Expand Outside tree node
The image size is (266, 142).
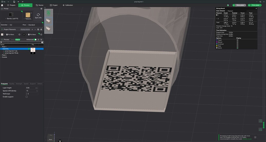(x=1, y=57)
